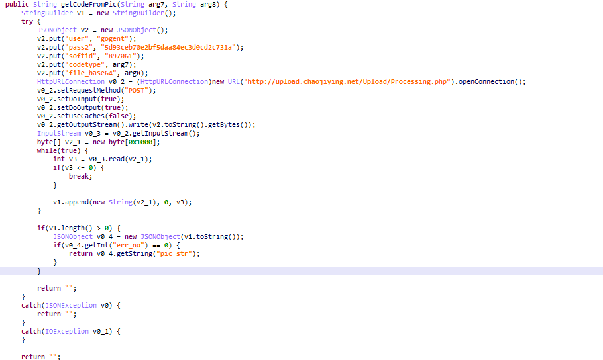603x360 pixels.
Task: Click the StringBuilder v1 declaration
Action: pos(99,13)
